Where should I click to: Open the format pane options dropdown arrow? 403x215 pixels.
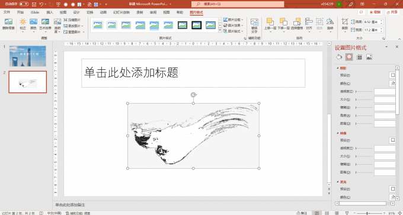[386, 47]
